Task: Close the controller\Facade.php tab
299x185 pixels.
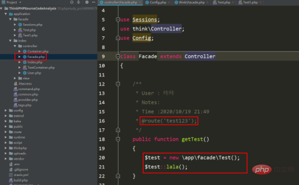Action: [x=140, y=2]
